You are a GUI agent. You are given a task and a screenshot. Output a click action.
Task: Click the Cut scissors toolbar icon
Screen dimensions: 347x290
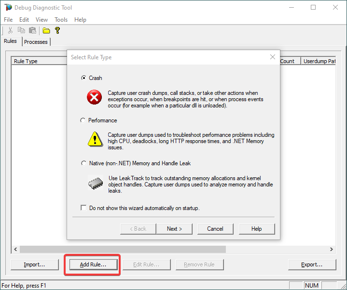click(x=10, y=30)
